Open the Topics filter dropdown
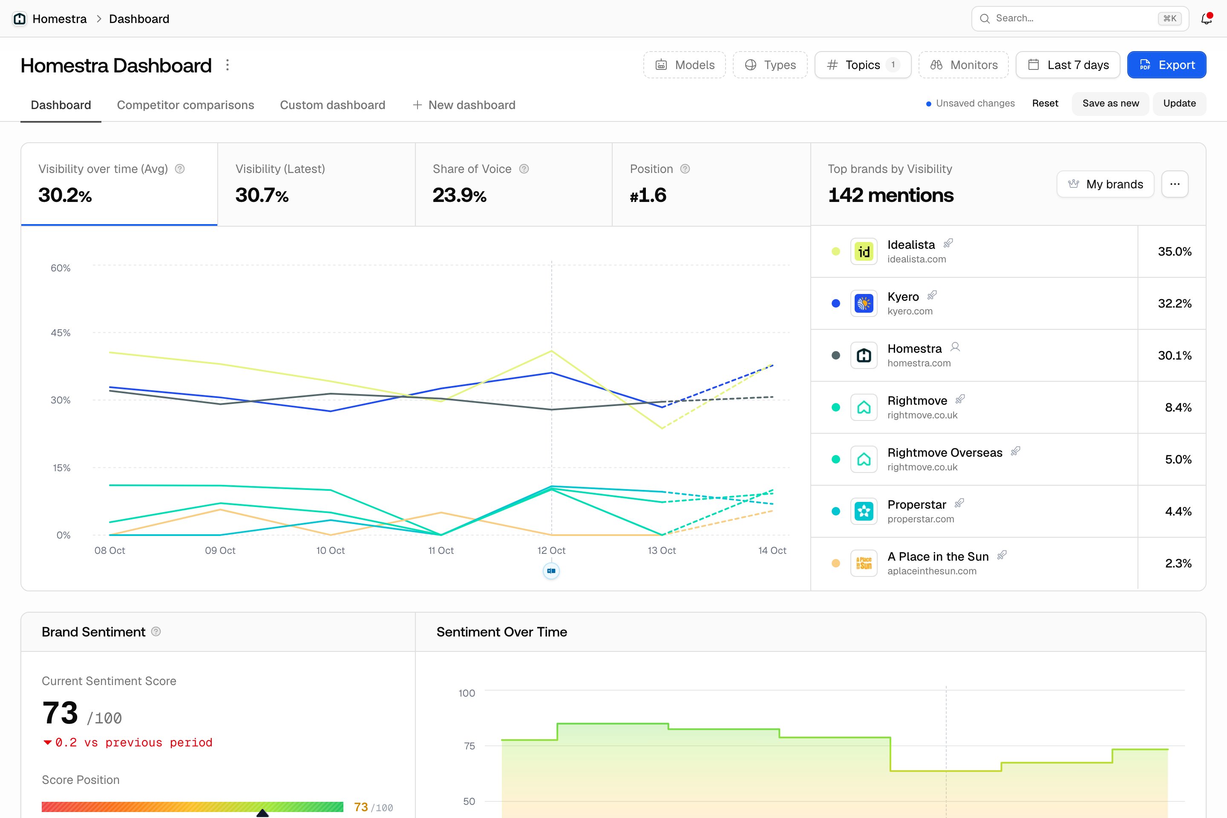Image resolution: width=1227 pixels, height=818 pixels. point(863,65)
